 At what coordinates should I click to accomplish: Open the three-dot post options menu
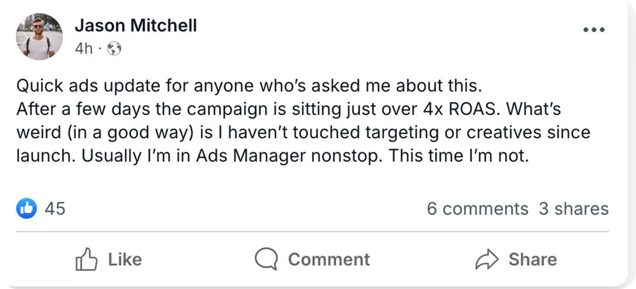pos(594,30)
